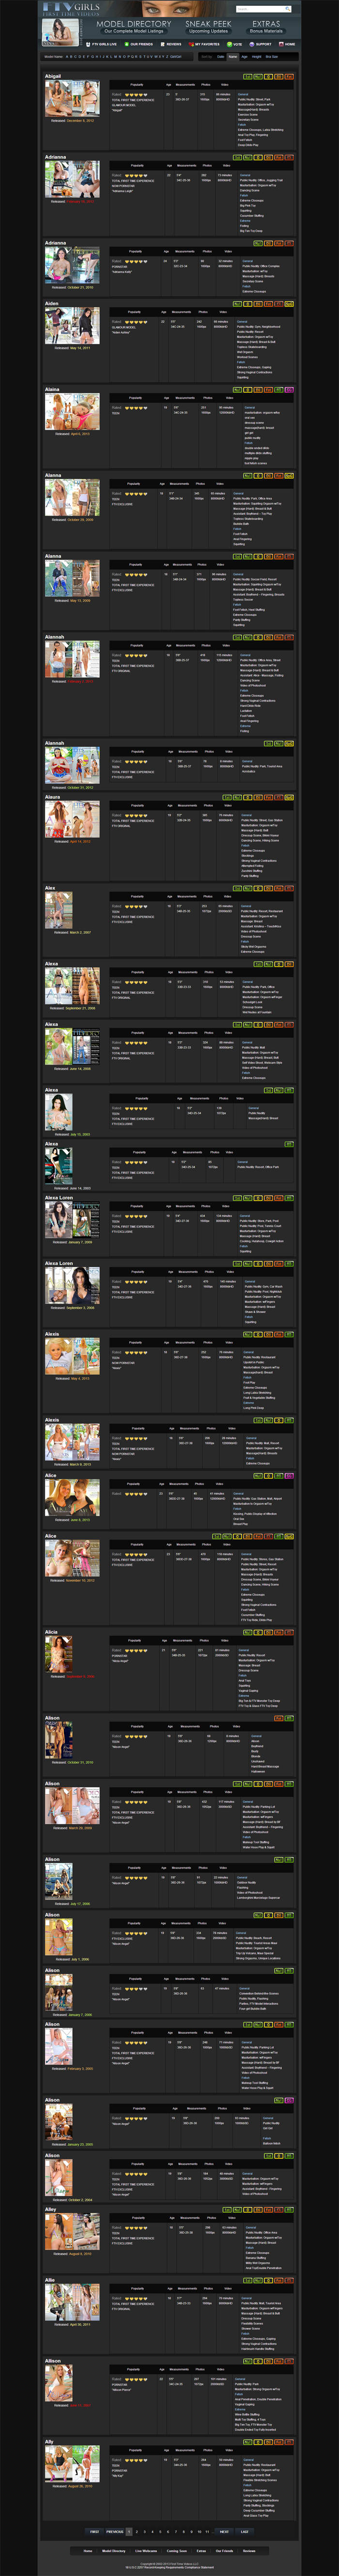
Task: Sort listing by Name
Action: [233, 57]
